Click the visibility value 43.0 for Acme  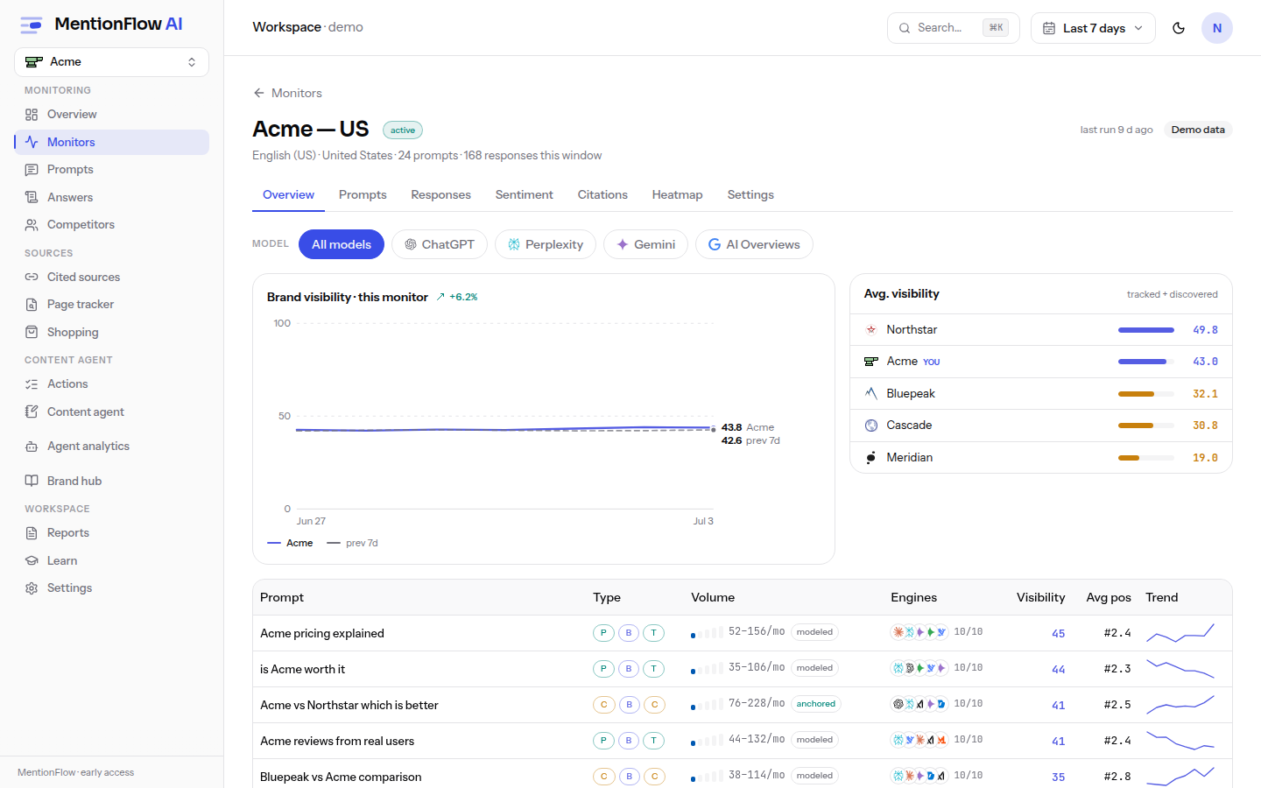[1205, 362]
